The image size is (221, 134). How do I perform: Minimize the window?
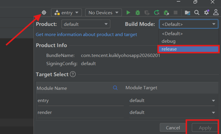[x=178, y=1]
